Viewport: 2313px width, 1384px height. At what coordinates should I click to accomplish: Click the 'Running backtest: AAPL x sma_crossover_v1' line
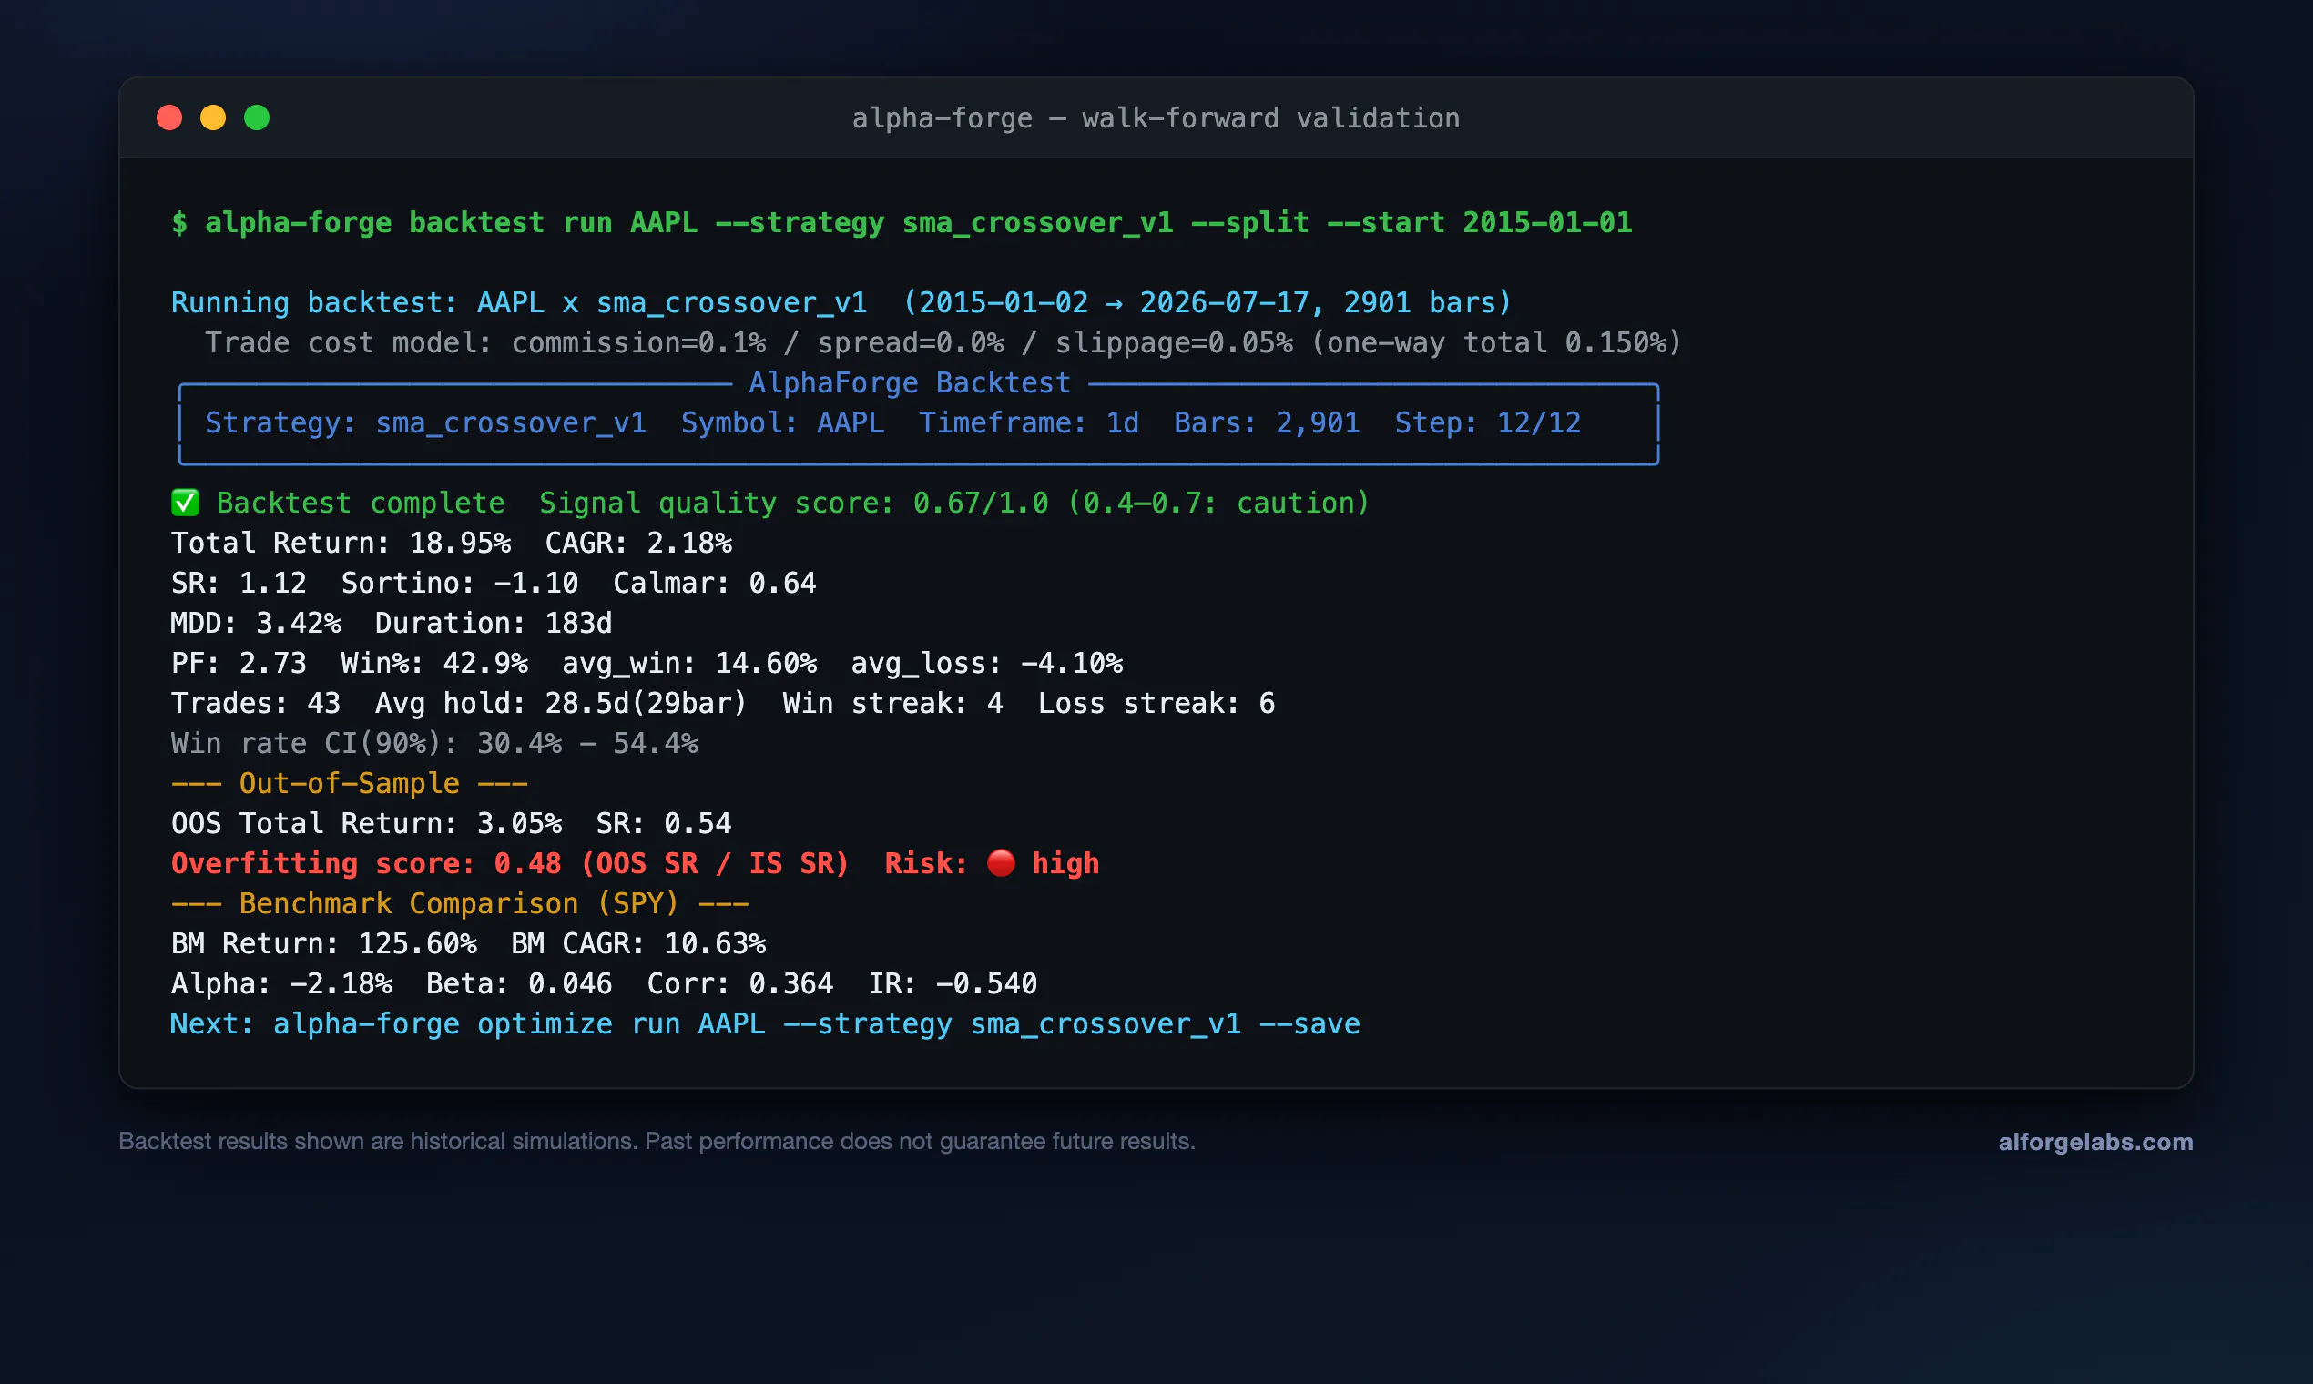point(841,302)
